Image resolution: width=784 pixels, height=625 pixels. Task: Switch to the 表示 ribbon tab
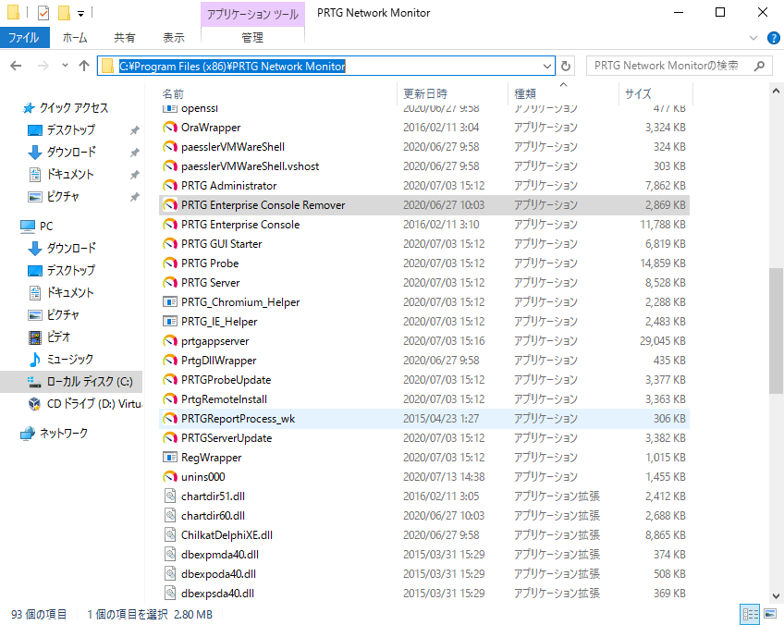click(x=174, y=38)
